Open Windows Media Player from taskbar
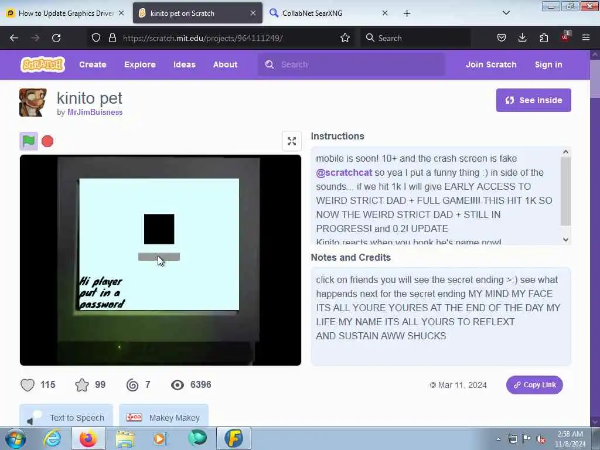600x450 pixels. 160,438
